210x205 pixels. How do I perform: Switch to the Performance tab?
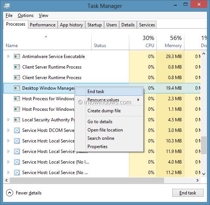click(x=43, y=25)
